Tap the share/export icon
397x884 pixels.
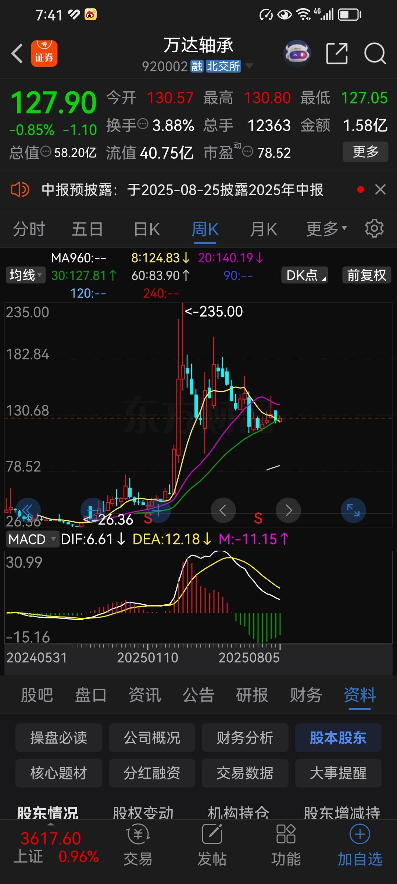337,53
